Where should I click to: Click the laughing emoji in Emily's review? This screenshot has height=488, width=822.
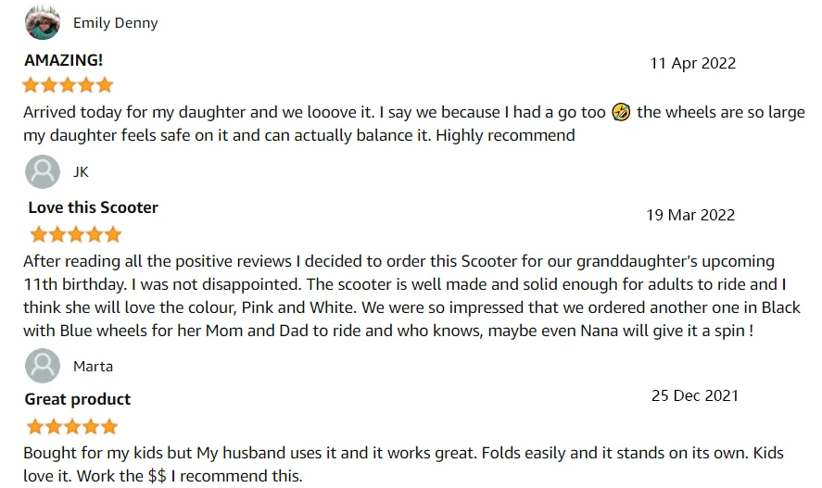(621, 113)
